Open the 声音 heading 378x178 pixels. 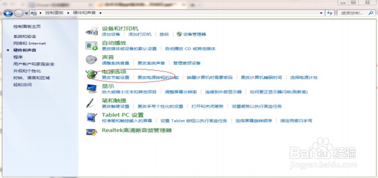coord(108,57)
